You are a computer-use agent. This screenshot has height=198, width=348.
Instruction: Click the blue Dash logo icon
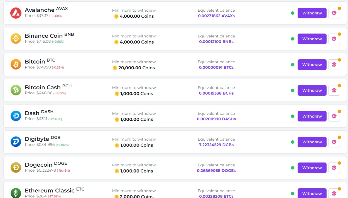coord(16,116)
